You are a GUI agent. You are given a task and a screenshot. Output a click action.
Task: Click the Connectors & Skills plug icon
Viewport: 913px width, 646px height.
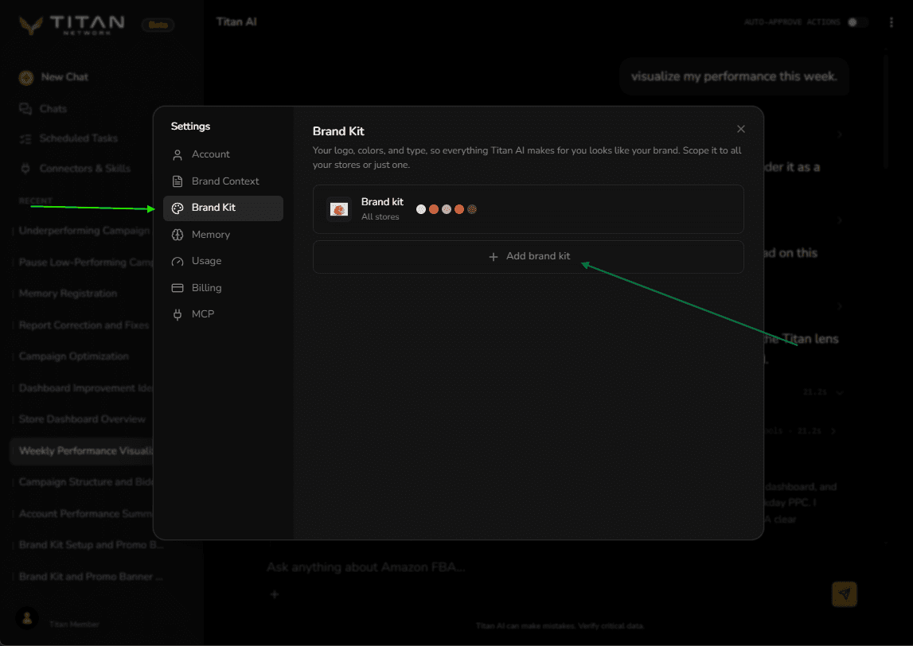pyautogui.click(x=25, y=169)
